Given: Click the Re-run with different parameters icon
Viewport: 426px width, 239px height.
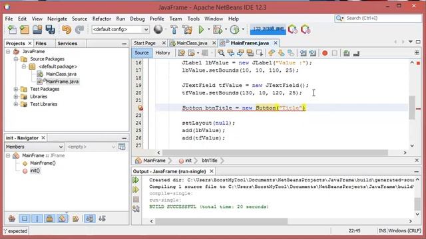Looking at the screenshot, I should 136,190.
